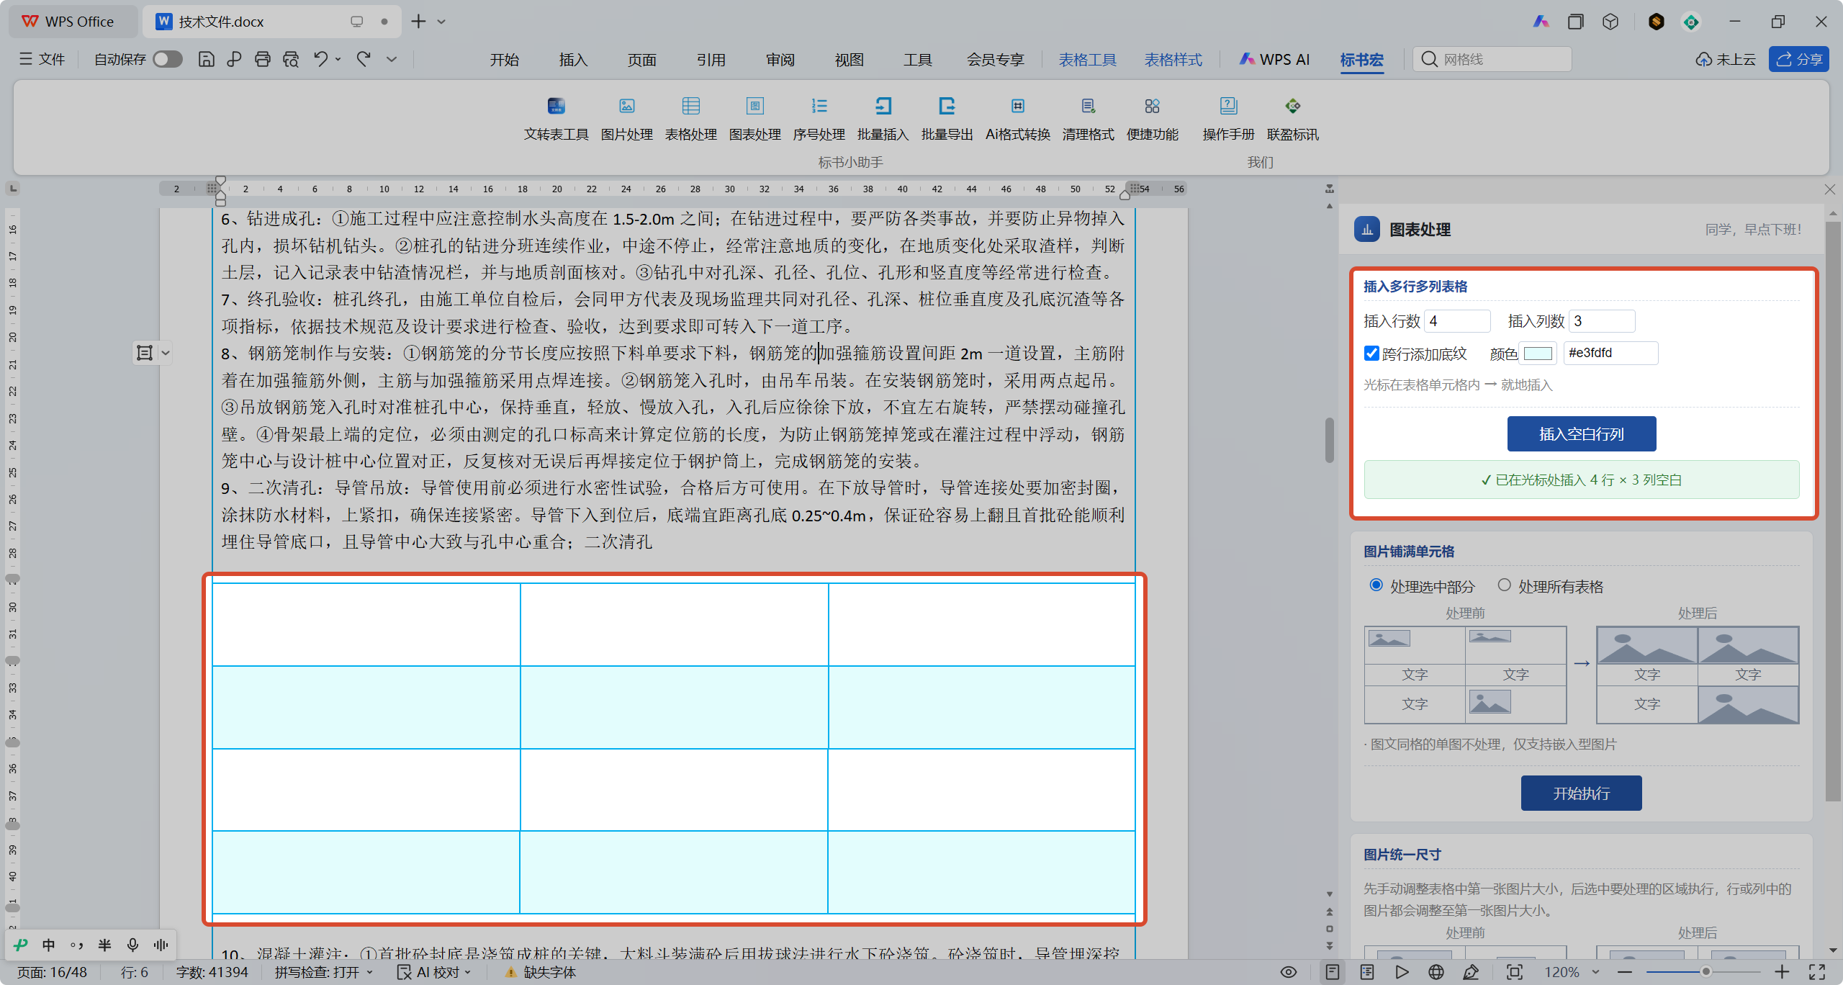The height and width of the screenshot is (985, 1843).
Task: Open the AI格式转换 tool
Action: point(1017,119)
